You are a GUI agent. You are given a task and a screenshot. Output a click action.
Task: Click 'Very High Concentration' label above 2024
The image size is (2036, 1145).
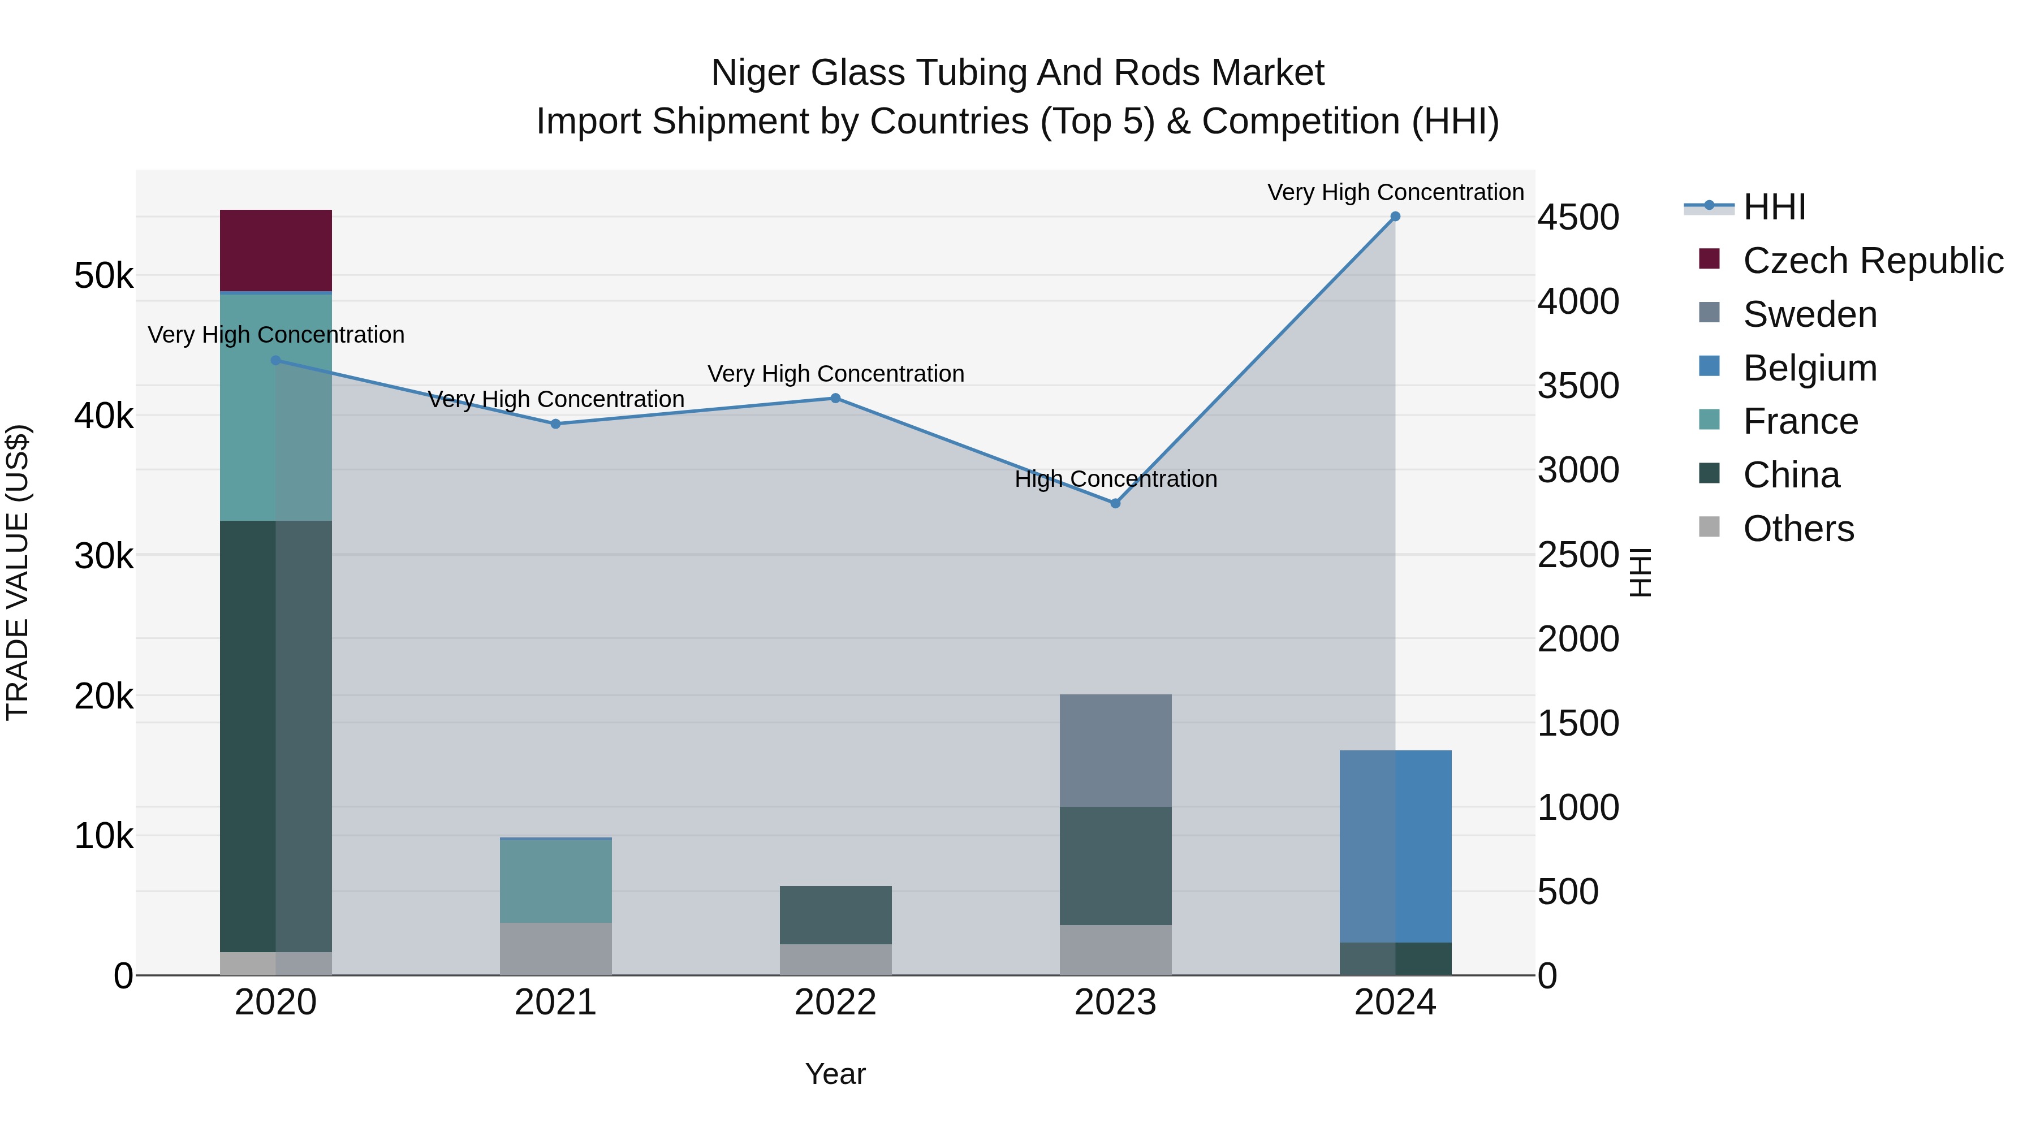point(1395,192)
